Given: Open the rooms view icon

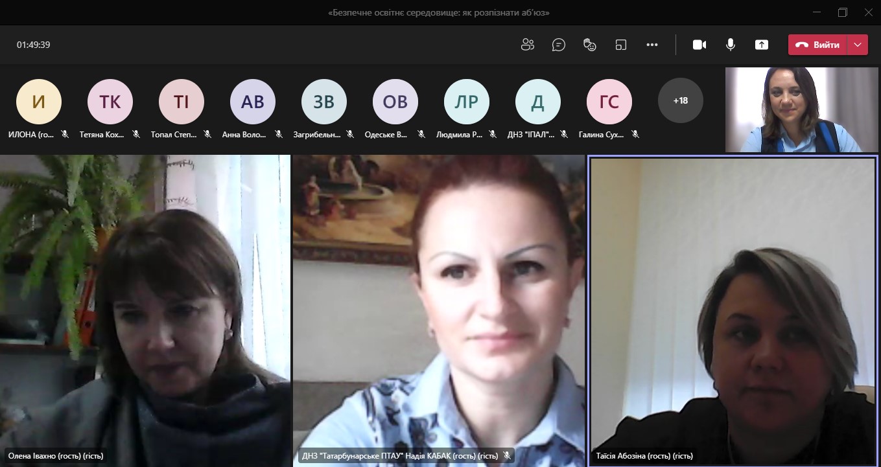Looking at the screenshot, I should tap(621, 45).
